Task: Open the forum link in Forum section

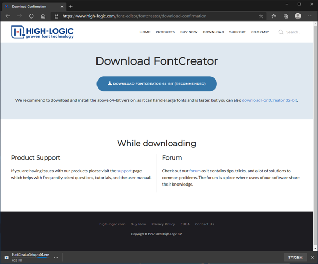Action: pos(195,171)
